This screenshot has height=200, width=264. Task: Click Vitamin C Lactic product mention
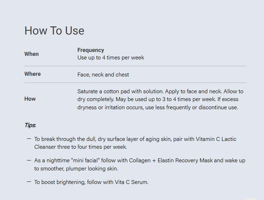(x=216, y=139)
